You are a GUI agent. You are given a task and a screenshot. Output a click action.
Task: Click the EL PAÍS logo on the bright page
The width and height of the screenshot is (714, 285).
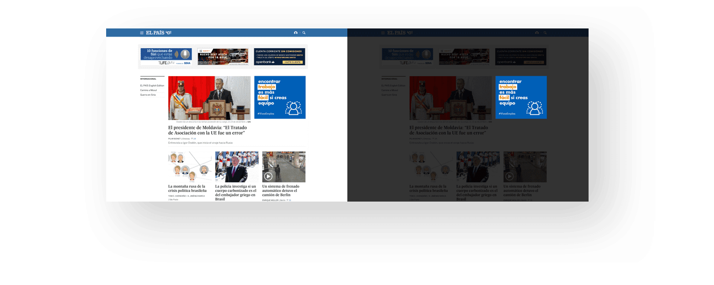tap(155, 33)
